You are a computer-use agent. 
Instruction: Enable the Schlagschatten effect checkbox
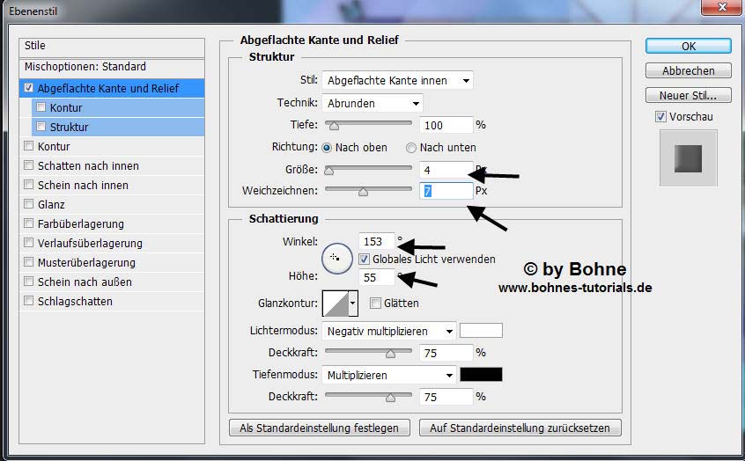point(29,302)
